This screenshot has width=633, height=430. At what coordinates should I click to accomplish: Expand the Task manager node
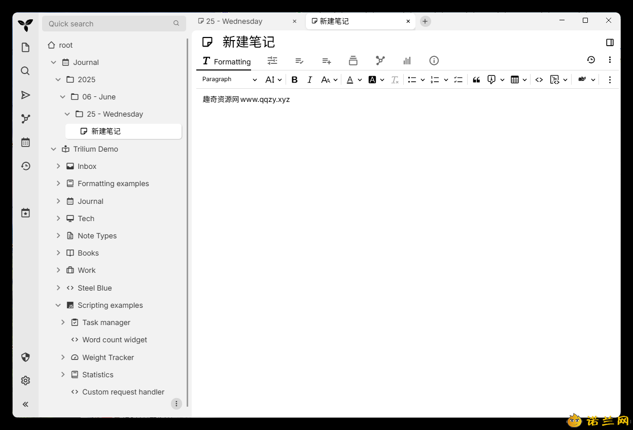pyautogui.click(x=63, y=322)
